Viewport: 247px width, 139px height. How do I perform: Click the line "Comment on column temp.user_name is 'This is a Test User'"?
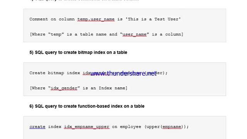(x=105, y=19)
